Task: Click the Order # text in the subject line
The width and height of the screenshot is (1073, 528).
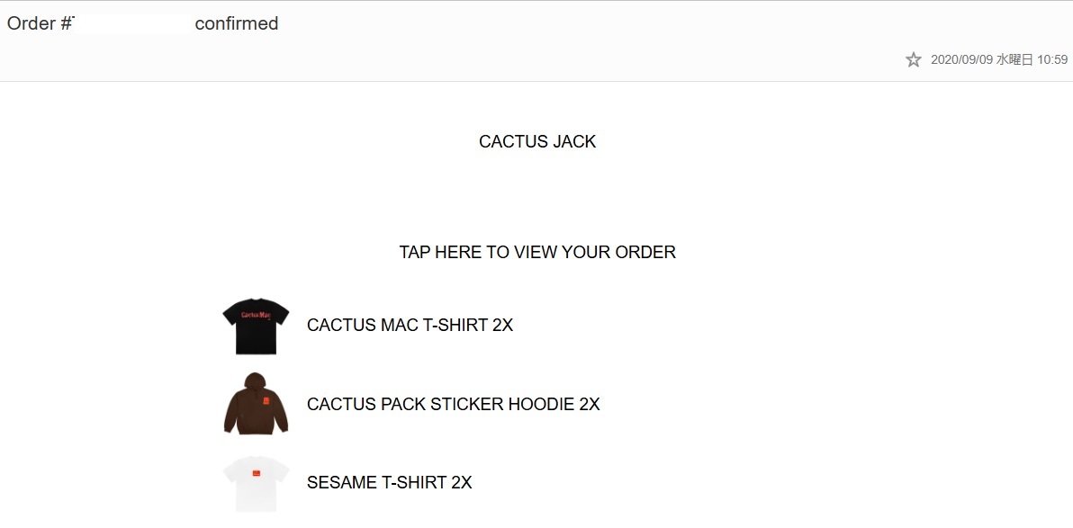Action: (x=40, y=24)
